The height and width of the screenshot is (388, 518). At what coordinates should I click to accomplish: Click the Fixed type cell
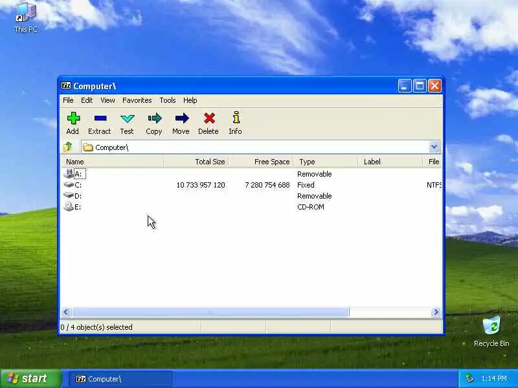(x=306, y=185)
